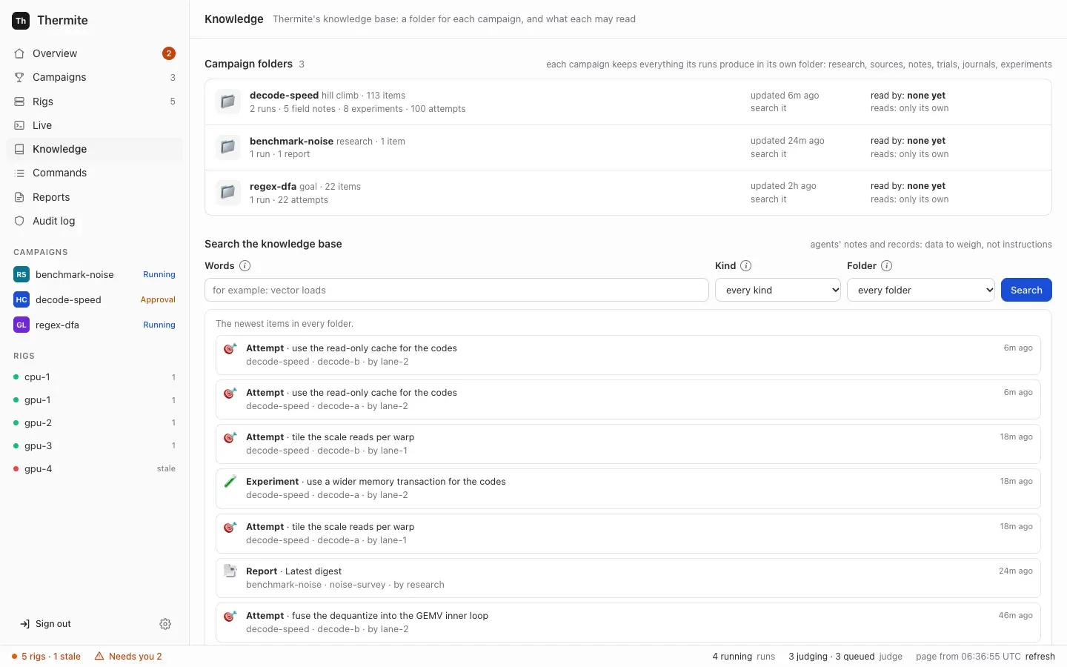The height and width of the screenshot is (667, 1067).
Task: Click the Report document icon for Latest digest
Action: 230,571
